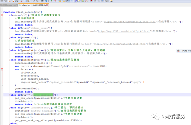Click the red Record Macro icon
The height and width of the screenshot is (125, 191).
pyautogui.click(x=91, y=1)
